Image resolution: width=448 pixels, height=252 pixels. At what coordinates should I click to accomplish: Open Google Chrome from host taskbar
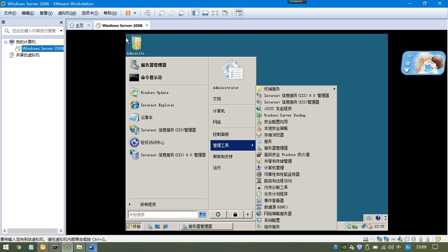tap(19, 247)
